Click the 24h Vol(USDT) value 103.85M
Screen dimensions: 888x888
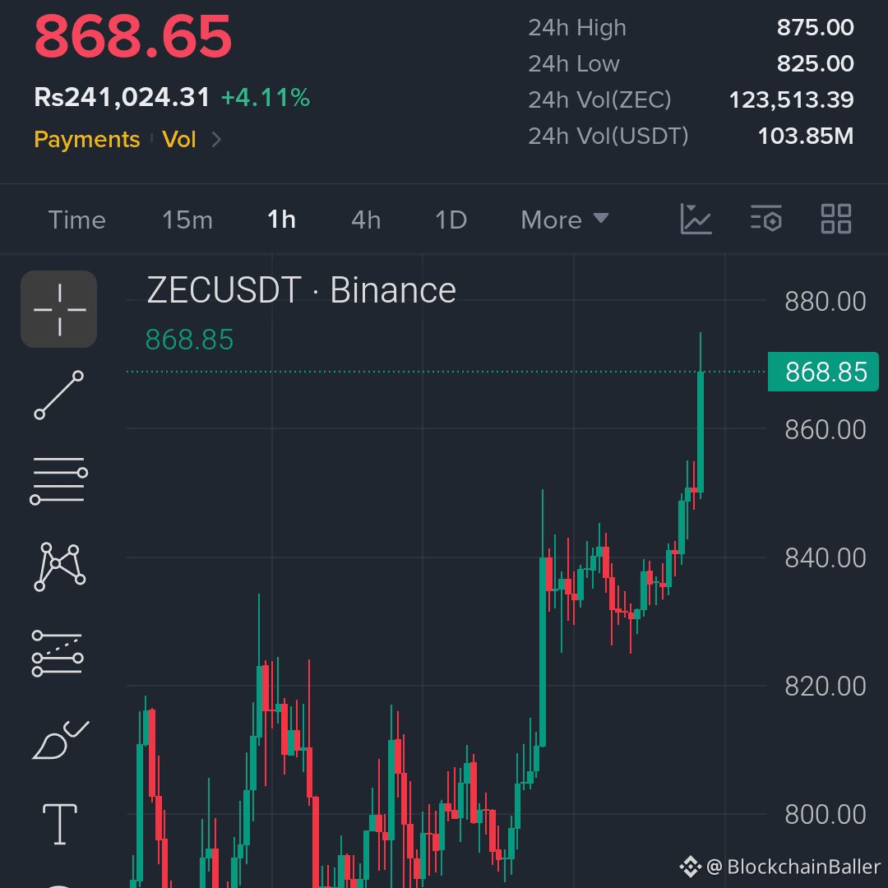805,136
